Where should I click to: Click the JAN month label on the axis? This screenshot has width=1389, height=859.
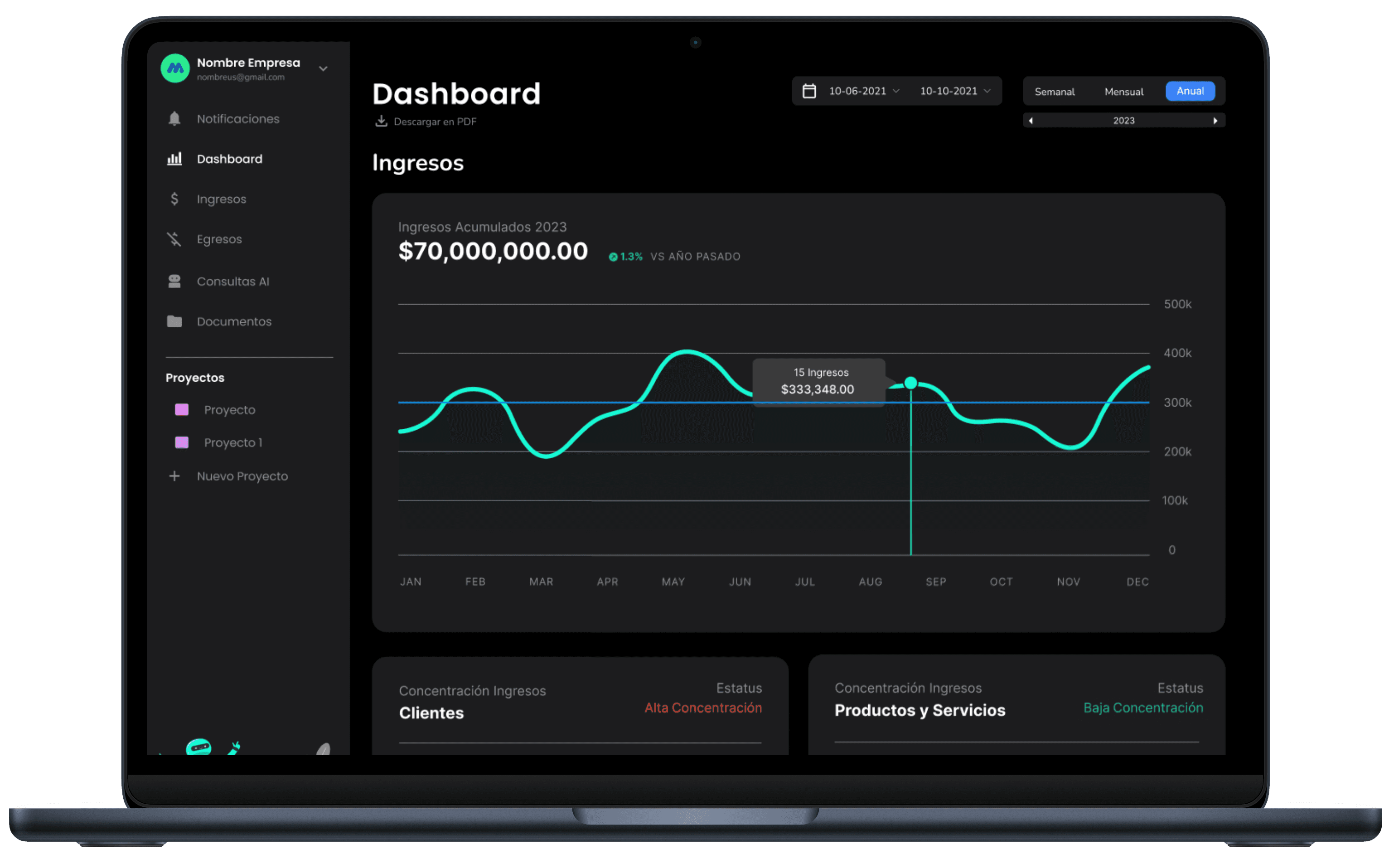tap(410, 582)
